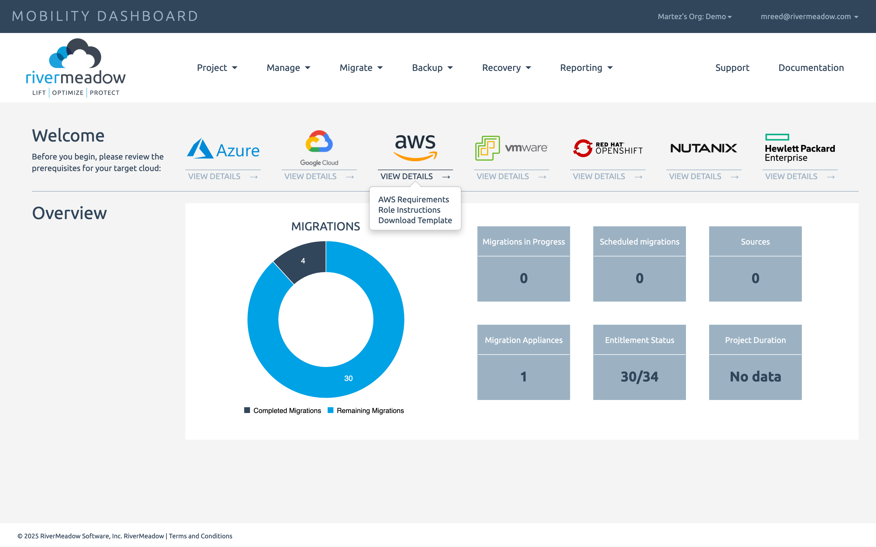Image resolution: width=876 pixels, height=547 pixels.
Task: Open the mreed@rivermeadow.com account dropdown
Action: pyautogui.click(x=809, y=17)
